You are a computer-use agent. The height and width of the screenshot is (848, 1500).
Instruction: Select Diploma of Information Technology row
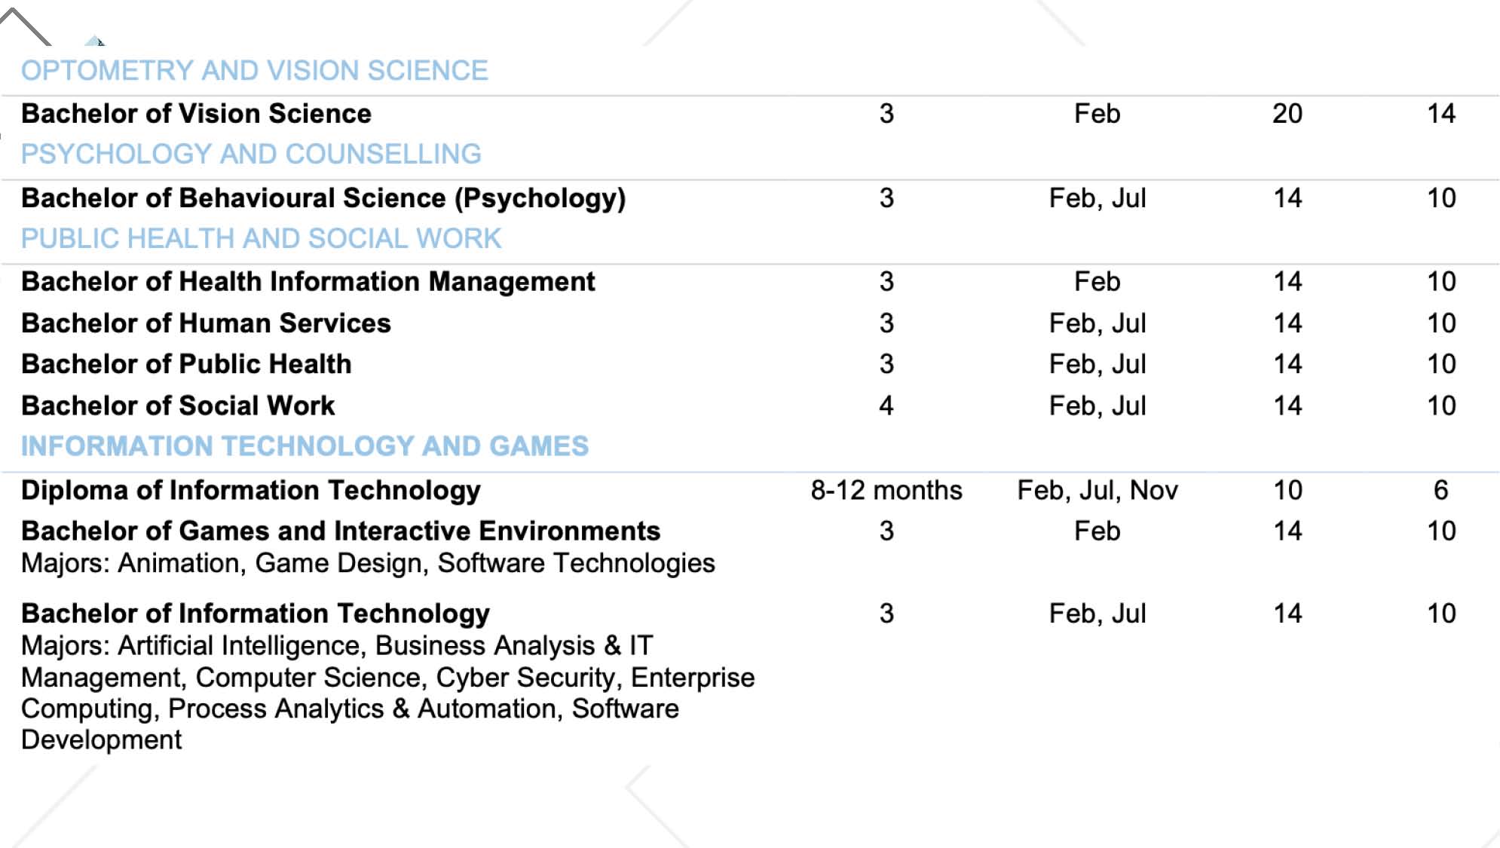(x=250, y=491)
